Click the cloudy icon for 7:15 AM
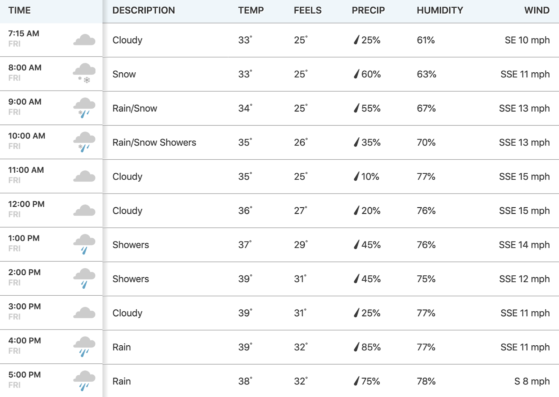 pyautogui.click(x=84, y=40)
